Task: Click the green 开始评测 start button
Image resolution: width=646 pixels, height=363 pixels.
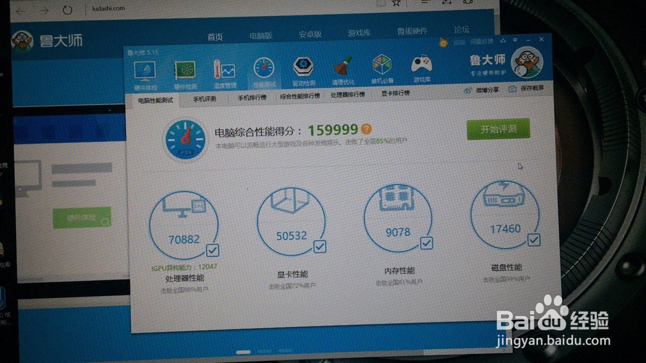Action: tap(498, 129)
